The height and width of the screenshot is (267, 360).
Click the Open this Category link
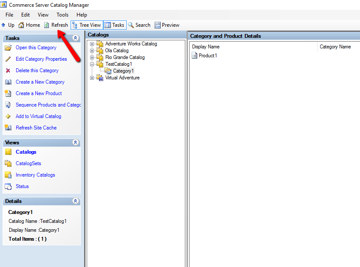tap(36, 48)
